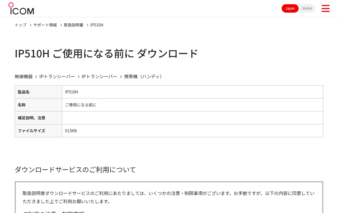
Task: Select the 製品名 header cell
Action: (x=38, y=92)
